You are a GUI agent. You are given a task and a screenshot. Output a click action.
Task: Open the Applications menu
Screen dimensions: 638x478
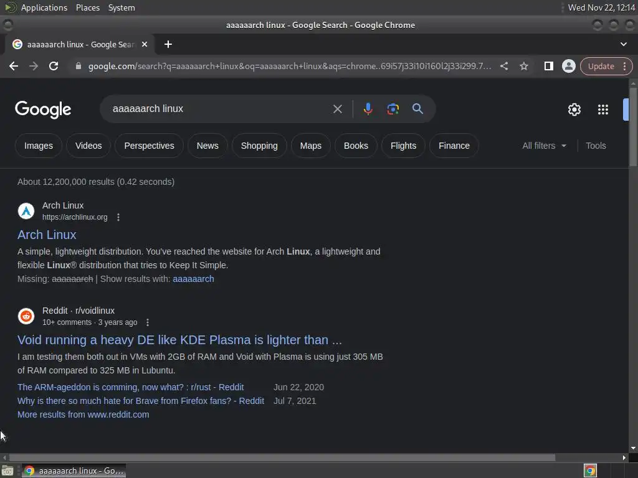(44, 7)
